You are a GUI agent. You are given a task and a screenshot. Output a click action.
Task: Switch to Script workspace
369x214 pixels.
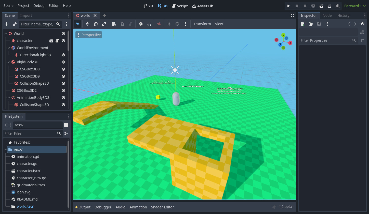(180, 6)
